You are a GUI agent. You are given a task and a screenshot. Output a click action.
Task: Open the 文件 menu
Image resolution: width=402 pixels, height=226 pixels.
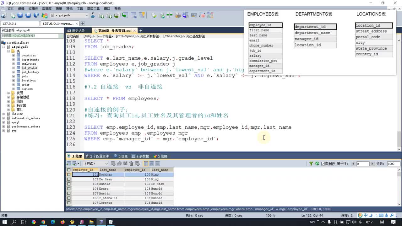click(10, 8)
